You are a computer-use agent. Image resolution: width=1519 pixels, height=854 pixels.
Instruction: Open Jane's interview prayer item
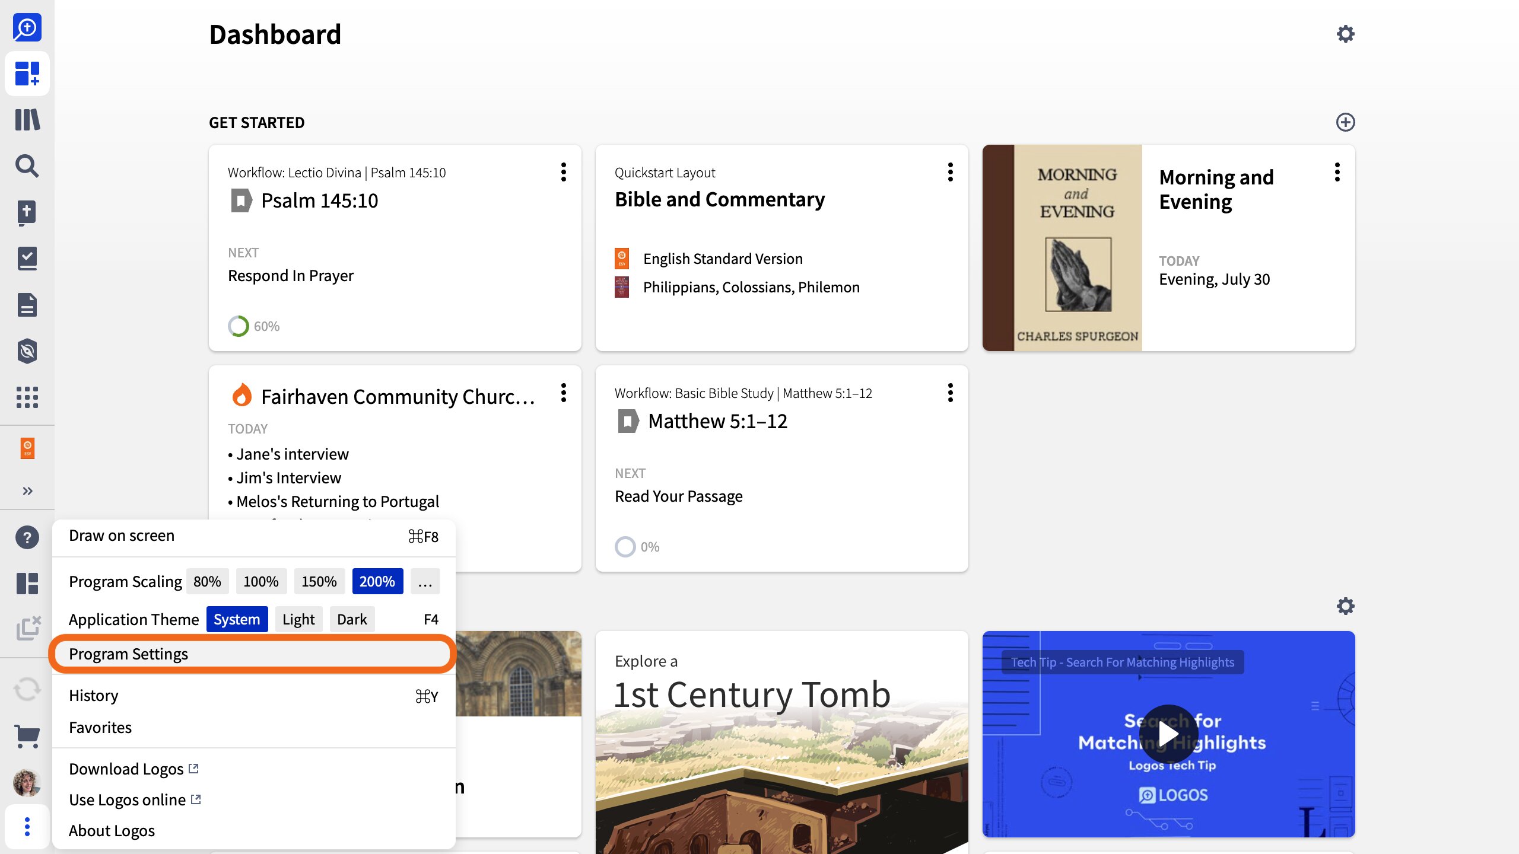[293, 454]
